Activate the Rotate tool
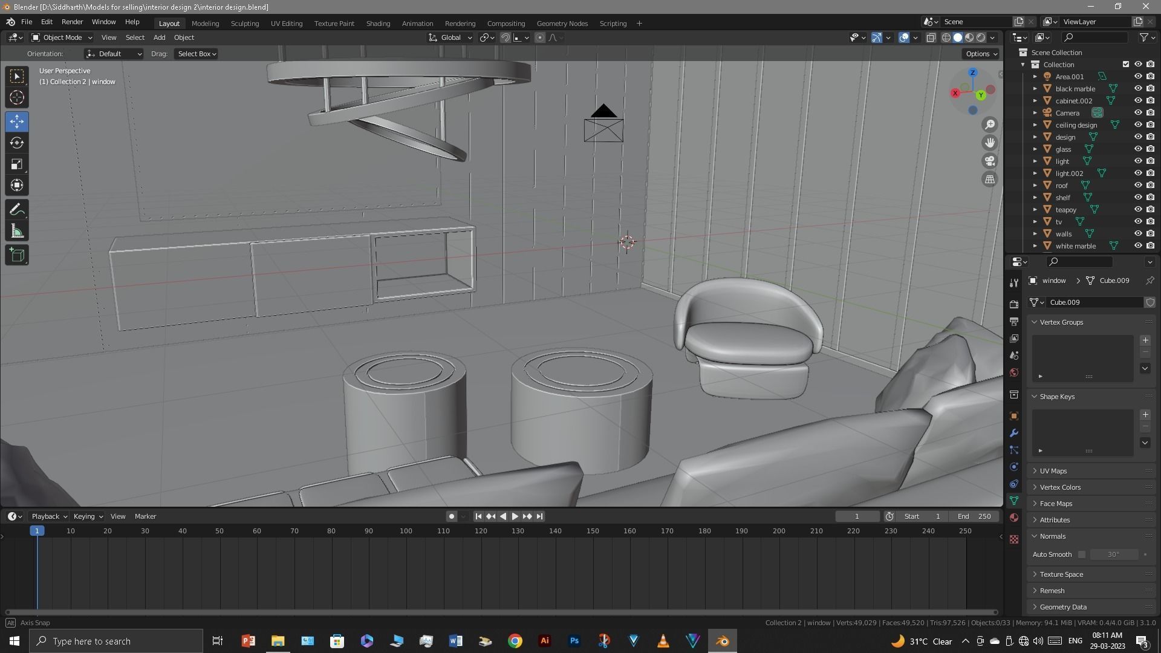The height and width of the screenshot is (653, 1161). pyautogui.click(x=16, y=143)
